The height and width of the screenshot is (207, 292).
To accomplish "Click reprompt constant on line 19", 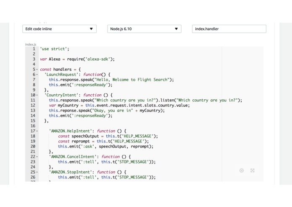I will coord(81,141).
